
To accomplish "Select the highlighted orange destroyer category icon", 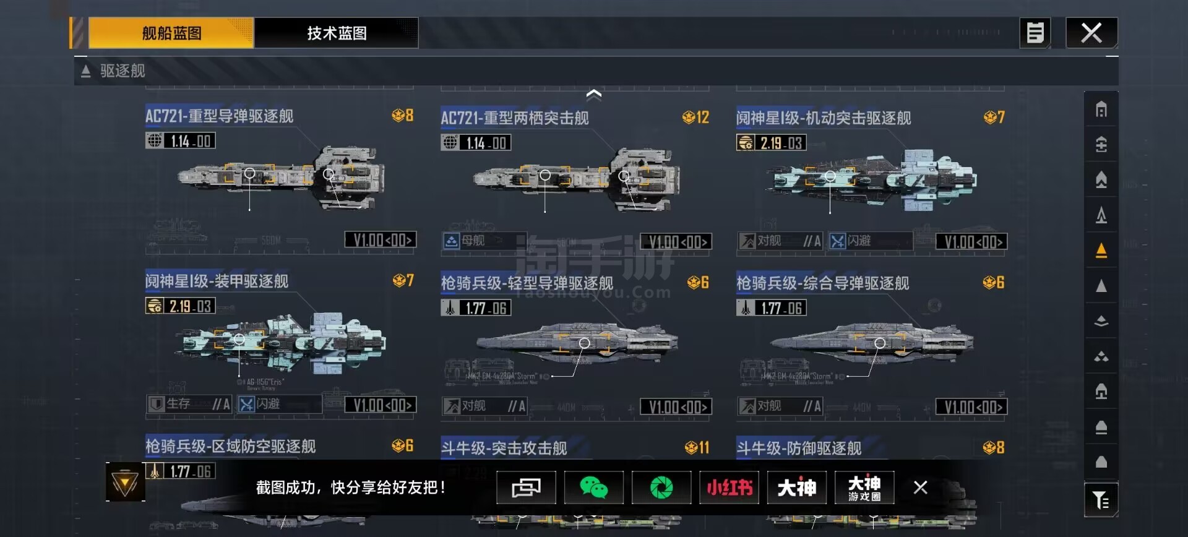I will pyautogui.click(x=1101, y=250).
